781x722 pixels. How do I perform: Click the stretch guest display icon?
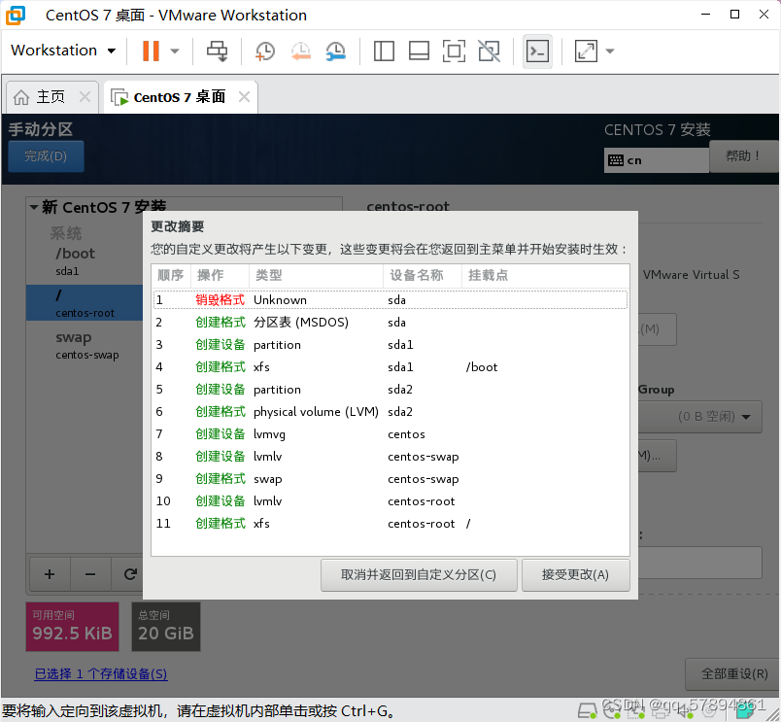(x=586, y=51)
